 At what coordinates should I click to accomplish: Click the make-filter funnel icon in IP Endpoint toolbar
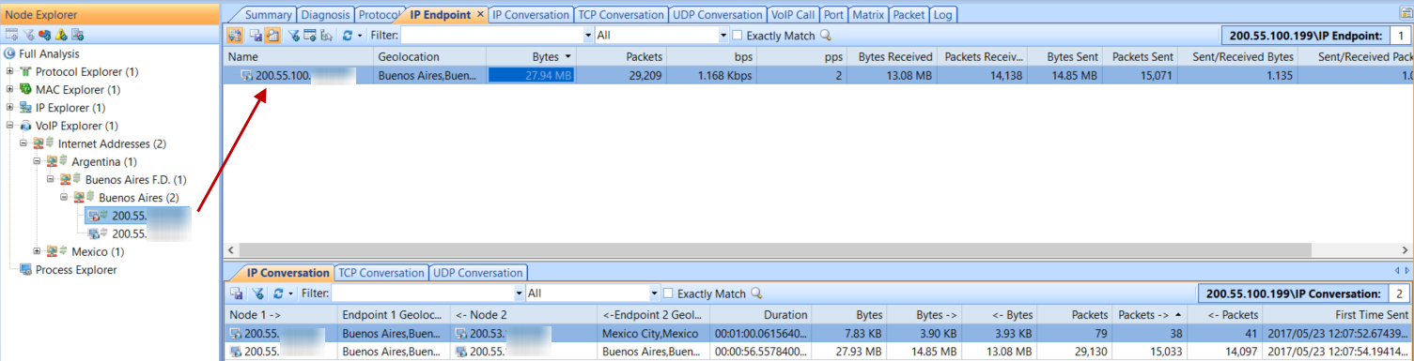pos(294,35)
